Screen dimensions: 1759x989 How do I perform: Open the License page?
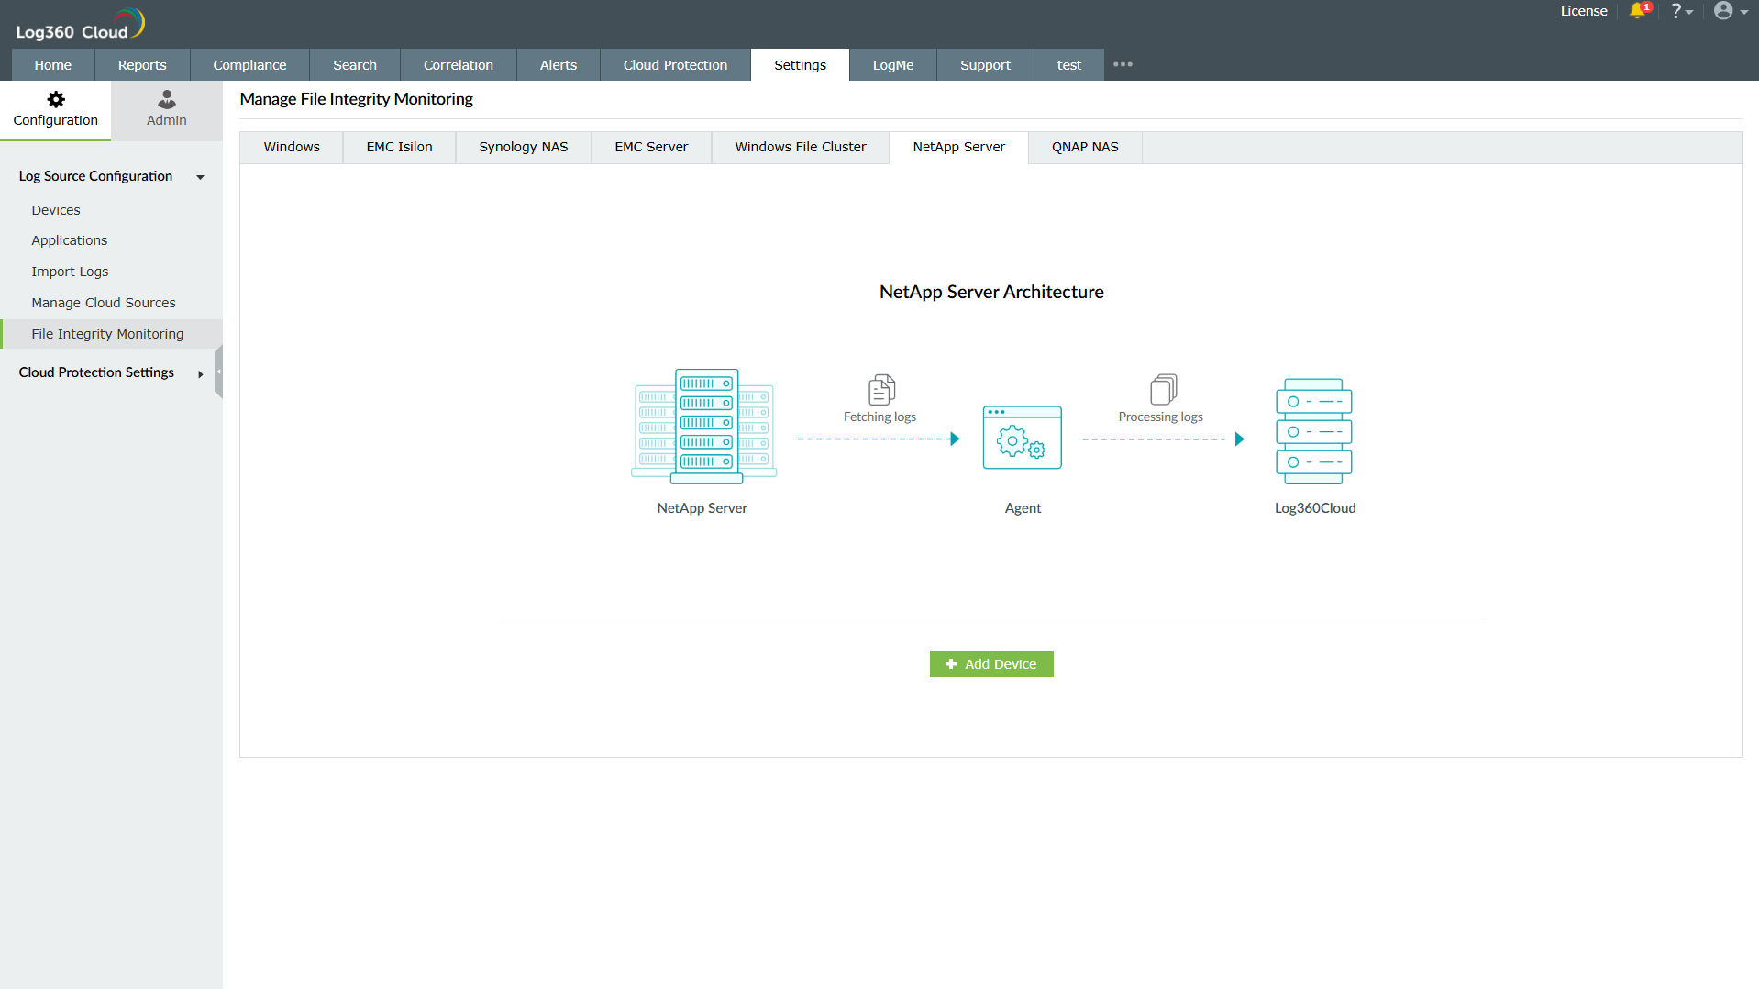1584,11
